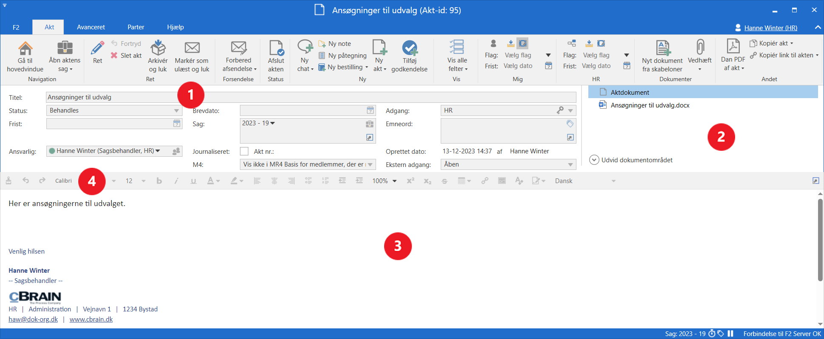Create a new note with Ny note
Image resolution: width=824 pixels, height=339 pixels.
click(x=335, y=44)
